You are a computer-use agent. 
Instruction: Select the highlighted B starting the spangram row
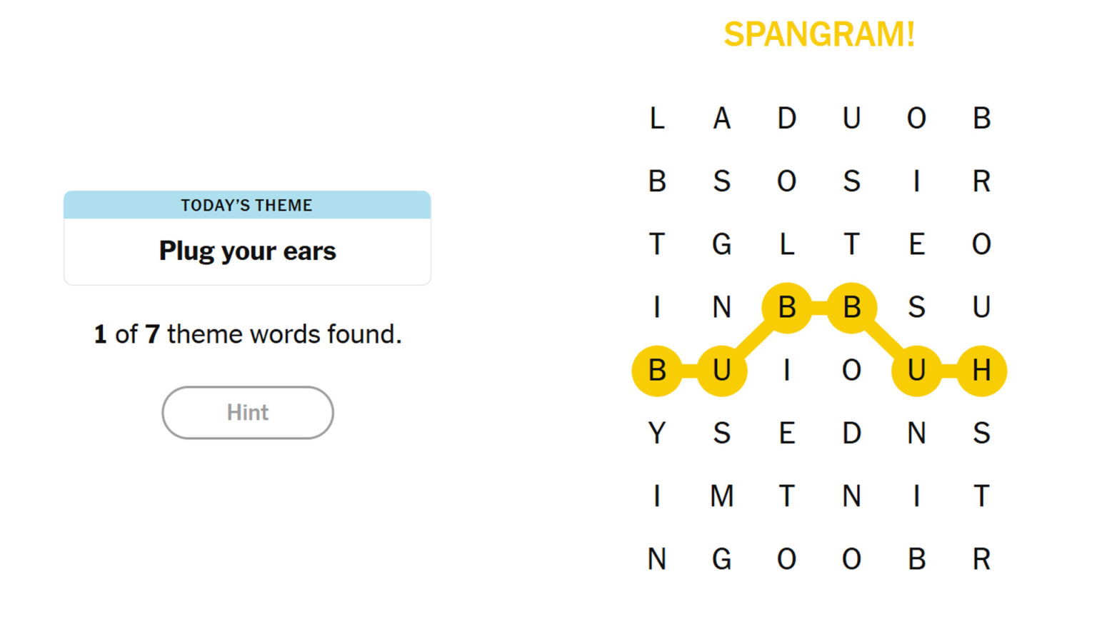(x=657, y=371)
